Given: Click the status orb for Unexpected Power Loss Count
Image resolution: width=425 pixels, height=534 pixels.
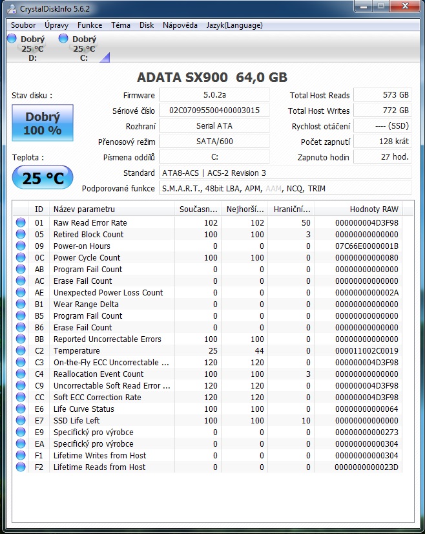Looking at the screenshot, I should click(x=21, y=293).
